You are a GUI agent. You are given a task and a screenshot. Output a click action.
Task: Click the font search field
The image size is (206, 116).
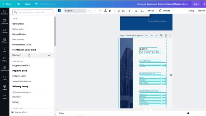pos(33,12)
